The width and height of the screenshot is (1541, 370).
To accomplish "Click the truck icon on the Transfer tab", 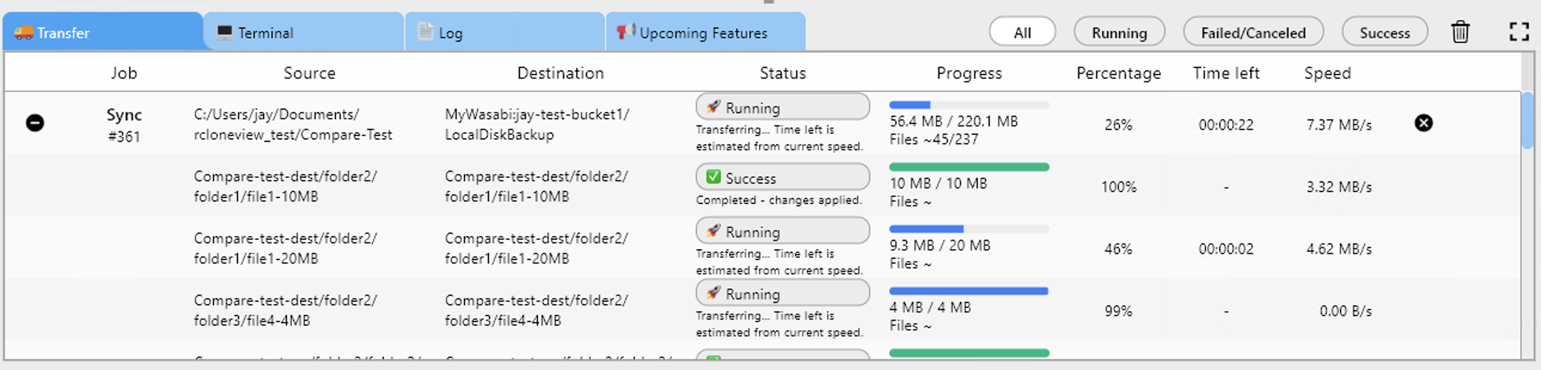I will pos(25,33).
